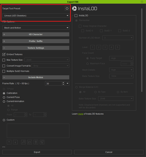The image size is (146, 157).
Task: Collapse the Include Motion section
Action: tap(36, 77)
